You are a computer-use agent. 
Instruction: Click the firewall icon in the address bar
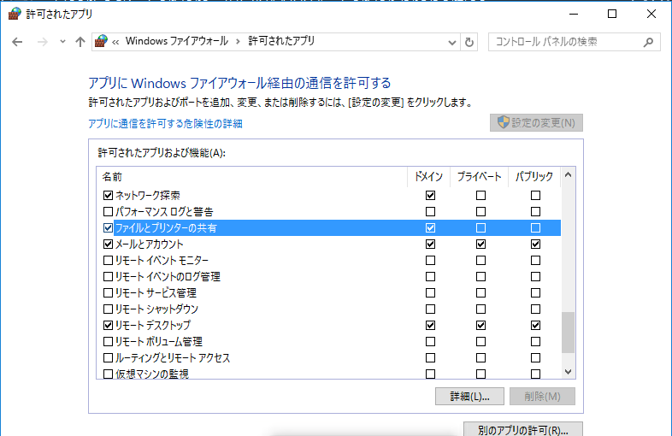pos(101,41)
